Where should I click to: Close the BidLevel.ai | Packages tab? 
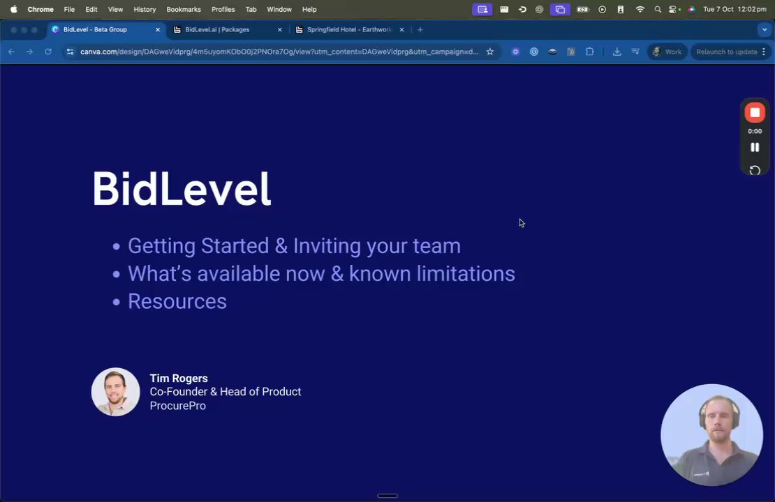[x=280, y=29]
